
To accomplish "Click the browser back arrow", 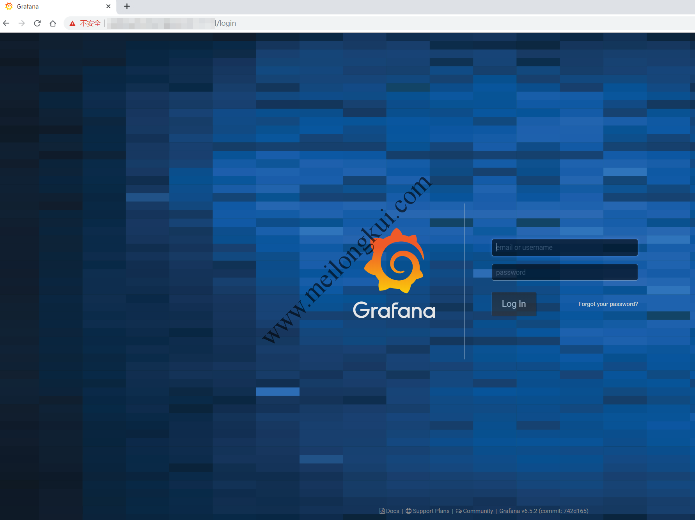I will point(6,23).
